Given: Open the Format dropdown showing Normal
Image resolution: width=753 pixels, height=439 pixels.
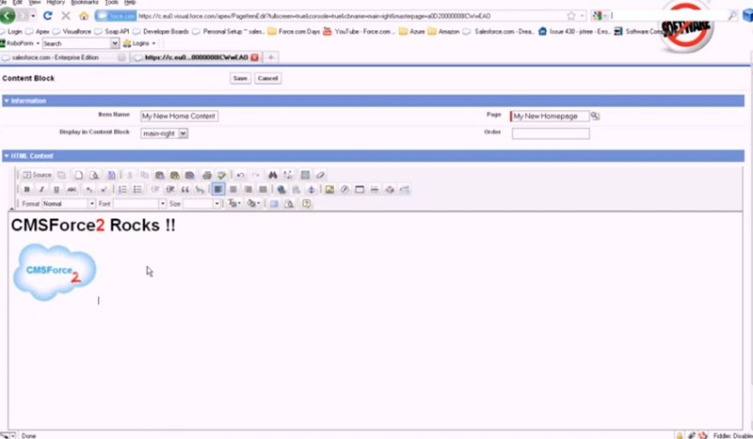Looking at the screenshot, I should point(69,204).
